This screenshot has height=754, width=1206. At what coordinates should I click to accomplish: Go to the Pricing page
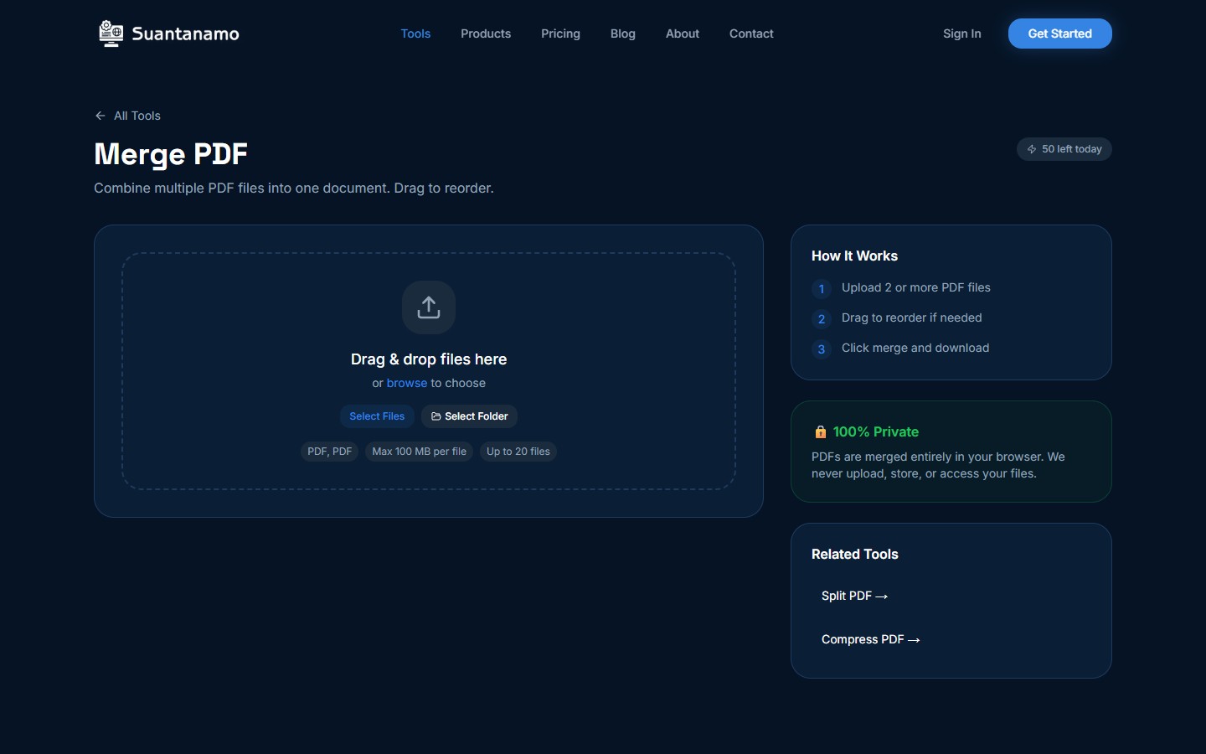pos(560,34)
